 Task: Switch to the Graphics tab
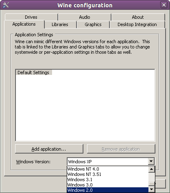coord(93,24)
